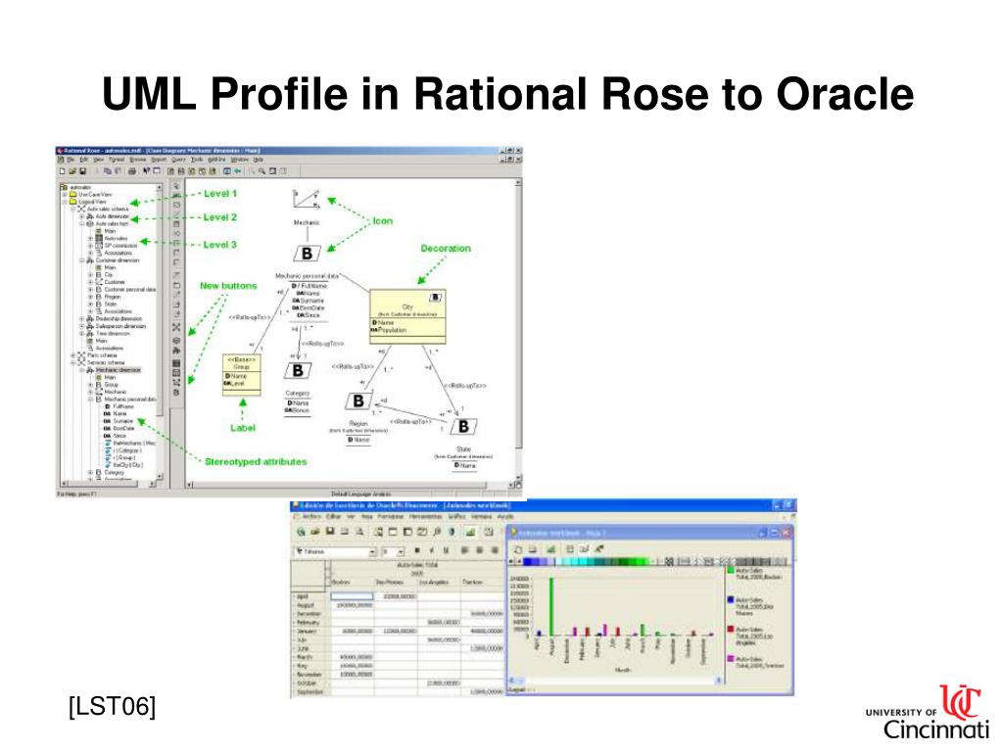Click the green Boston legend swatch in chart
1003x752 pixels.
[731, 571]
